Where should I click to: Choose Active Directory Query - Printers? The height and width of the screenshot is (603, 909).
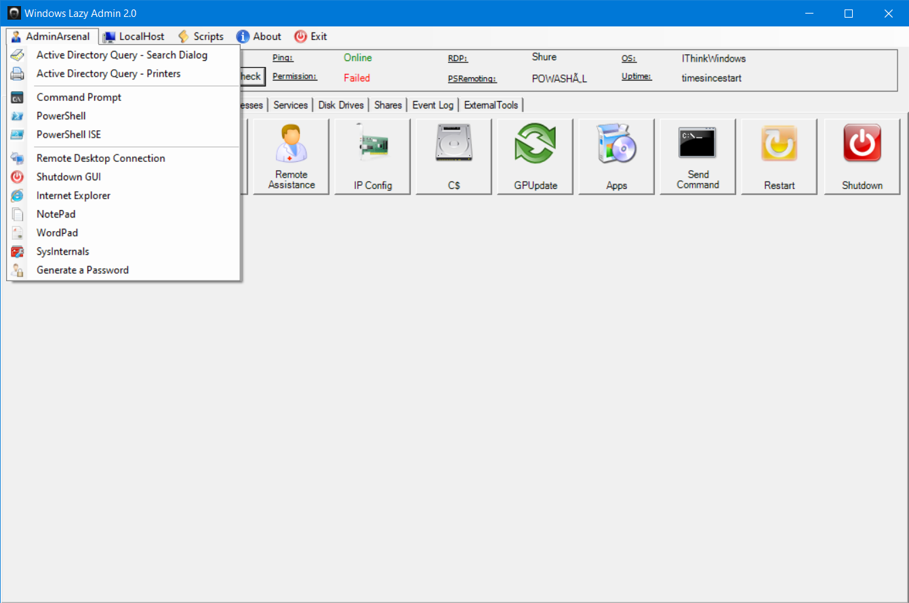click(x=123, y=74)
